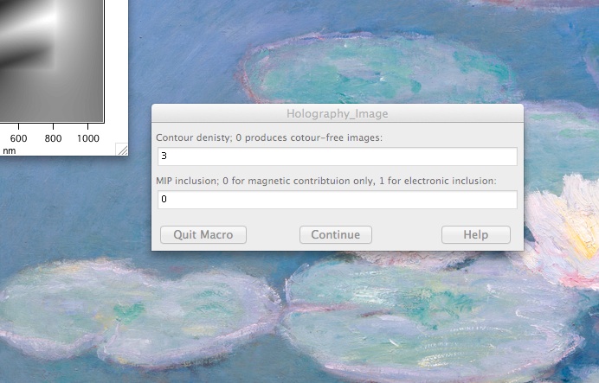Viewport: 599px width, 383px height.
Task: Click the image window resize grip
Action: pos(122,150)
